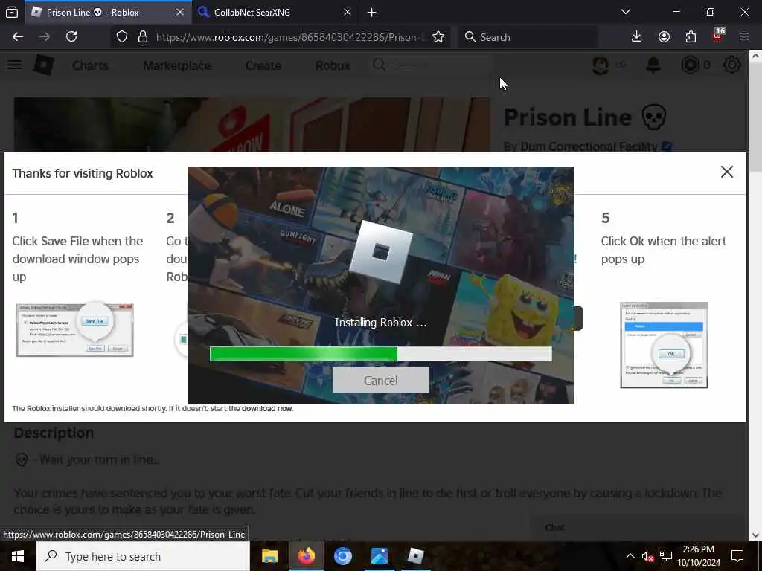Click the muted volume tray icon

tap(647, 557)
